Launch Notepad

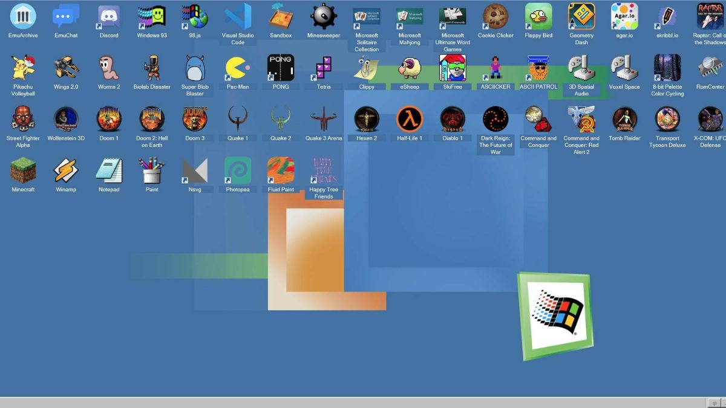(x=109, y=170)
